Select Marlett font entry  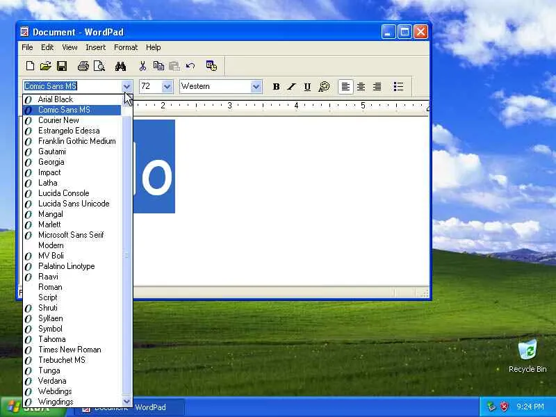point(72,224)
